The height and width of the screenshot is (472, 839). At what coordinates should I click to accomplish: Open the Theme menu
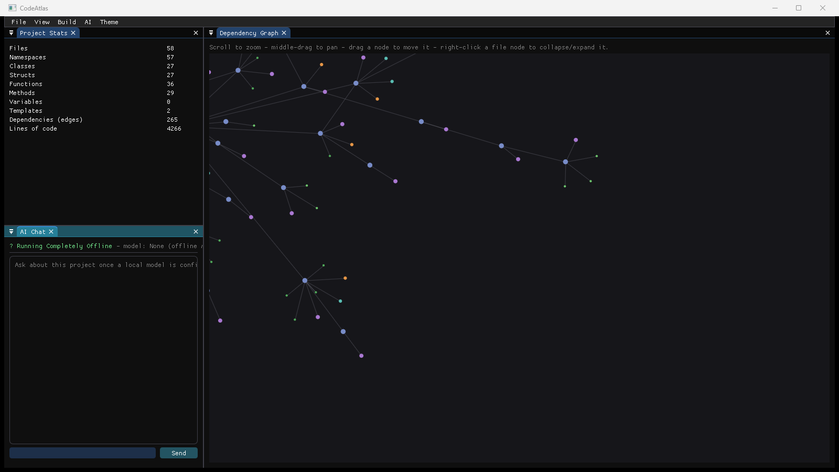click(x=109, y=22)
